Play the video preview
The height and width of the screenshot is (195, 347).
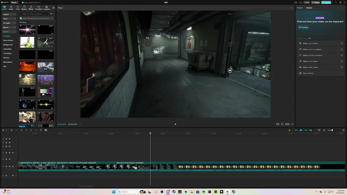(x=175, y=124)
